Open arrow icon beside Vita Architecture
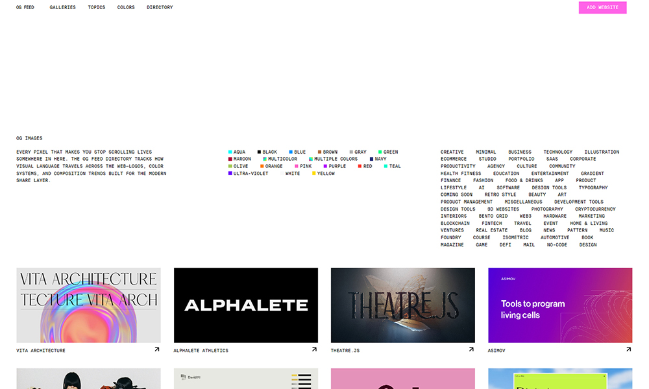Screen dimensions: 649x389 click(156, 349)
